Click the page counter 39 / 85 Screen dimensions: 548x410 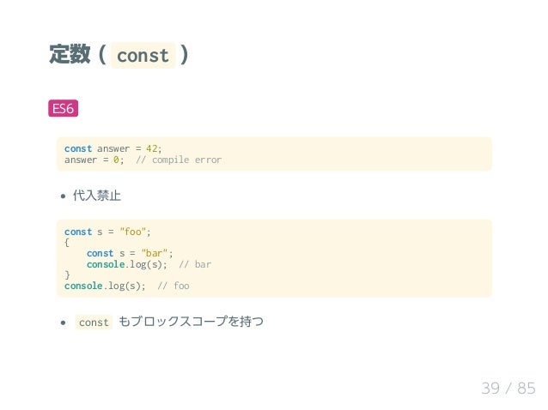click(x=508, y=389)
